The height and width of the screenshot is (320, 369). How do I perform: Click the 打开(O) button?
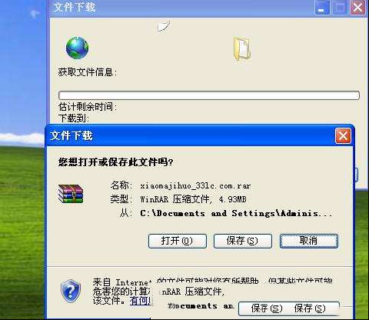pos(178,241)
